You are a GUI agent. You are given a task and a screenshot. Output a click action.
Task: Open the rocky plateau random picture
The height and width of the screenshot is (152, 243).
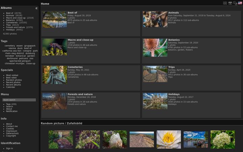coord(142,140)
